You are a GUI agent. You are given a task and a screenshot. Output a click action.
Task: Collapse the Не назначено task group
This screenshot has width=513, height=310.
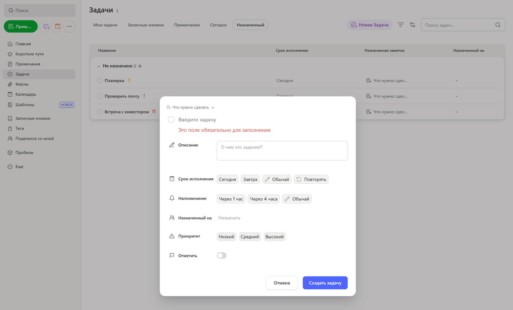click(x=99, y=66)
